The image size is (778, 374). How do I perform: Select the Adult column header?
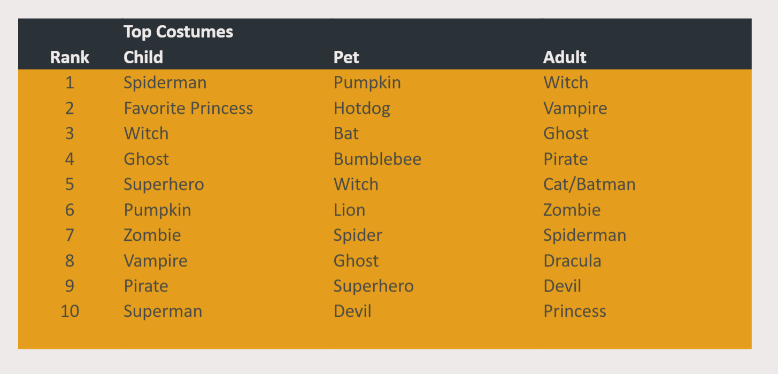[565, 57]
